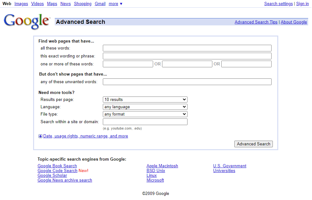Click the '©2009 Google' footer text
Viewport: 312px width, 200px height.
point(156,193)
